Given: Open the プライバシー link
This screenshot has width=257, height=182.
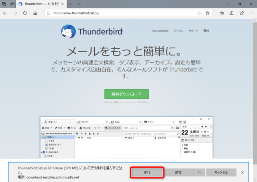Looking at the screenshot, I should 143,102.
